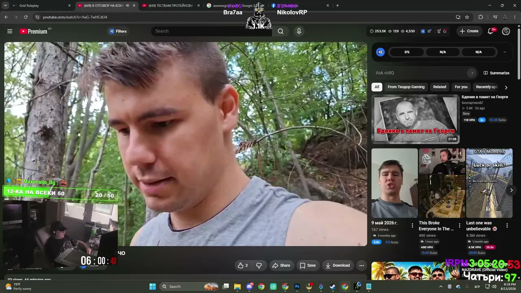
Task: Dislike the video with thumbs down
Action: 259,265
